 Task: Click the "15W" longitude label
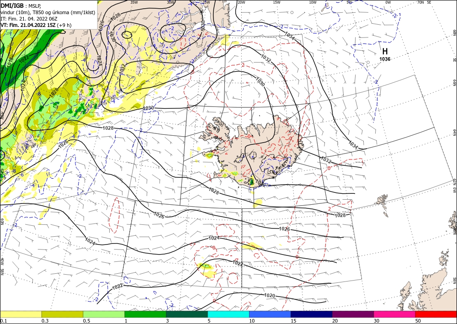(276, 2)
